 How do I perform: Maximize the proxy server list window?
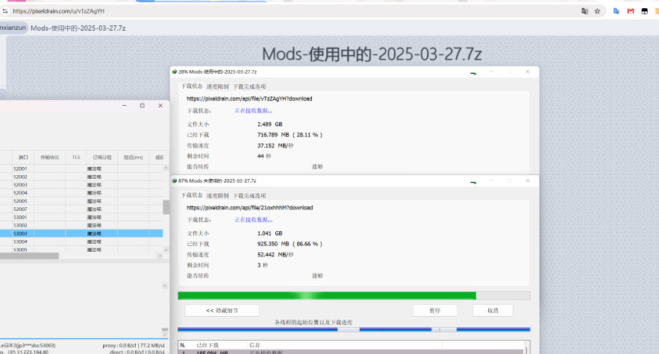(142, 106)
